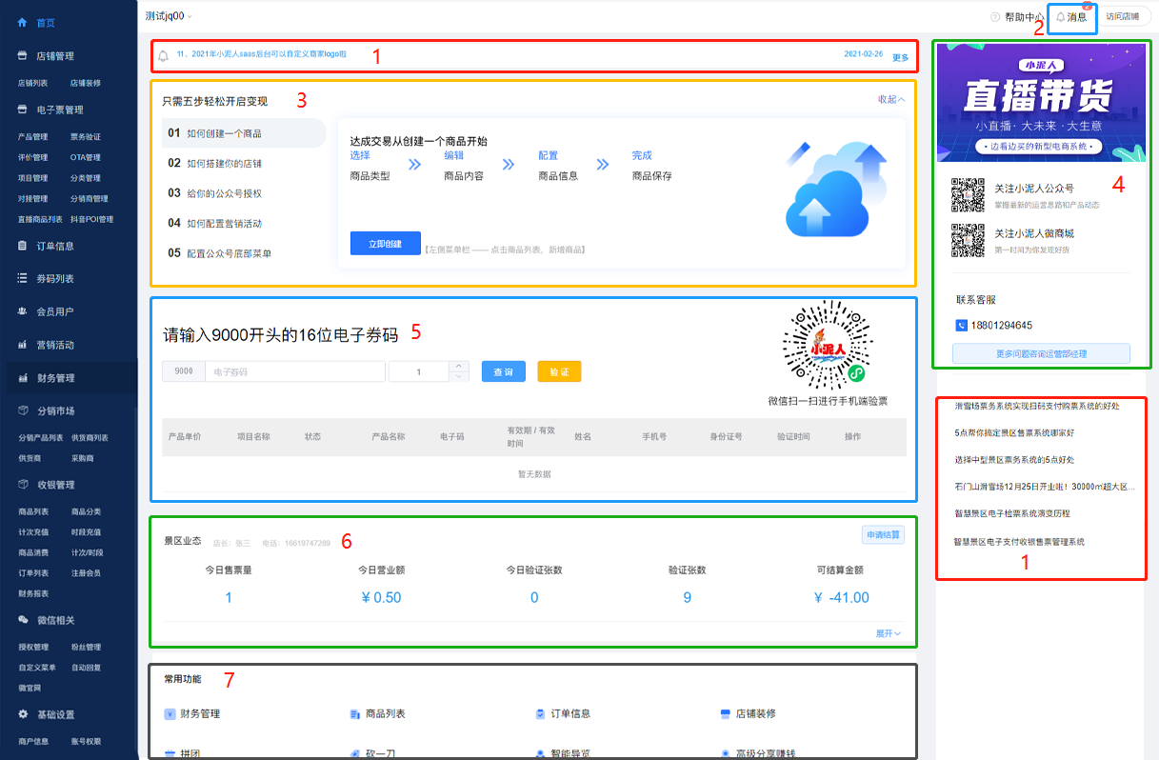The width and height of the screenshot is (1159, 760).
Task: Open 券码列表 in the sidebar menu
Action: pos(55,279)
